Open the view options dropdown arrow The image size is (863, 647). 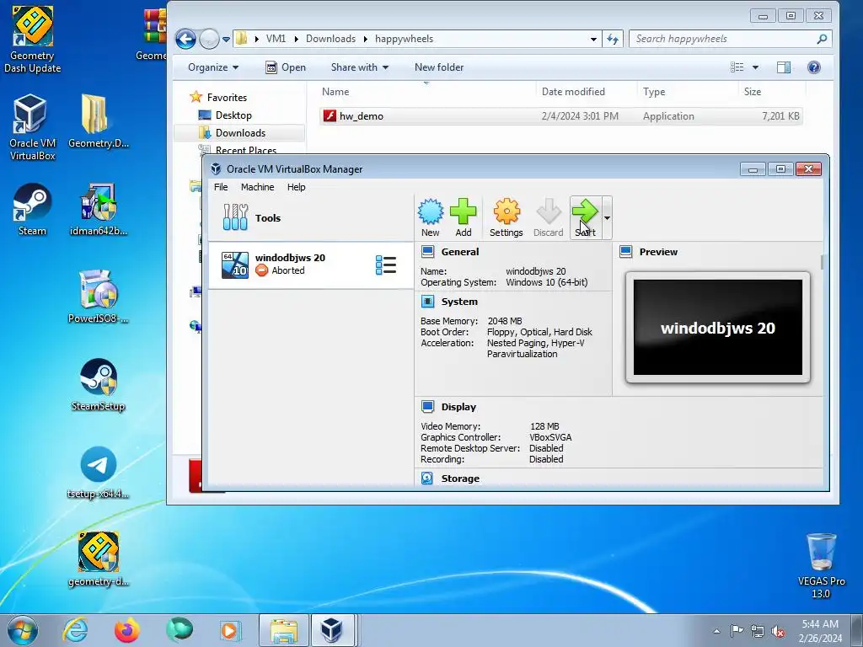point(756,67)
